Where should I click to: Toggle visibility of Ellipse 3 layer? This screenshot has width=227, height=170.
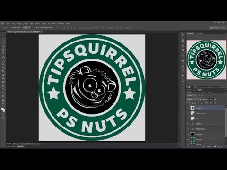pos(188,134)
